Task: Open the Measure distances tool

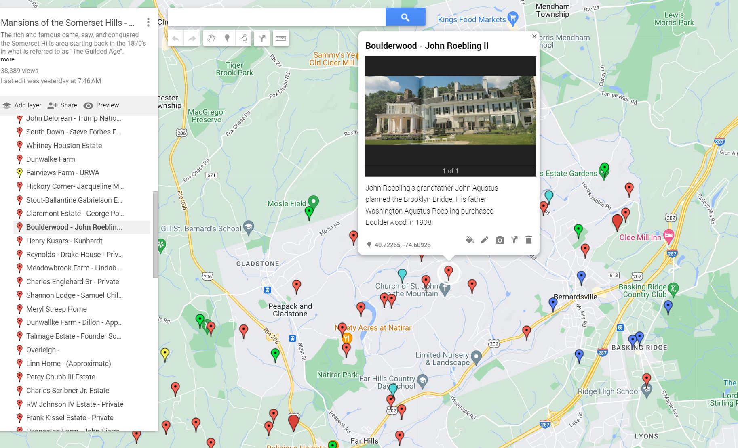Action: coord(281,38)
